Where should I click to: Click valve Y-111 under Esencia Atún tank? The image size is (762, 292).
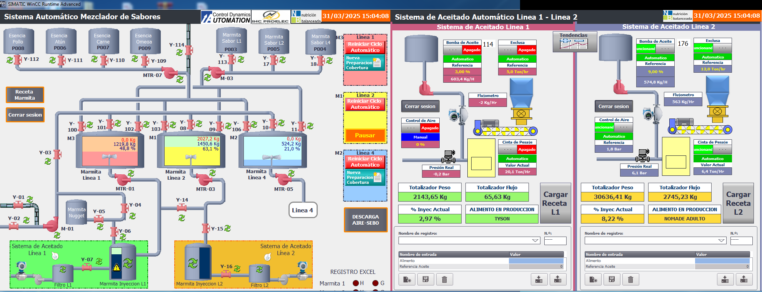(61, 60)
